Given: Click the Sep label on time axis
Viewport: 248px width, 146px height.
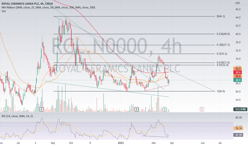Looking at the screenshot, I should (x=53, y=143).
